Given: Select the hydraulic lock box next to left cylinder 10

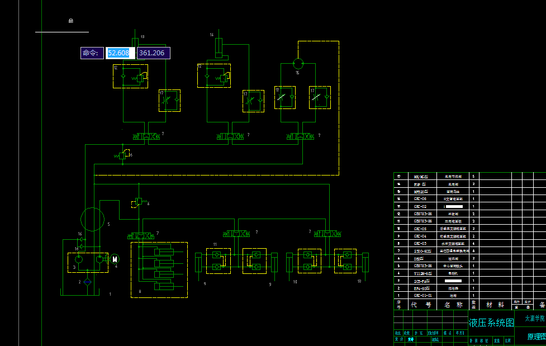Looking at the screenshot, I should coord(310,261).
